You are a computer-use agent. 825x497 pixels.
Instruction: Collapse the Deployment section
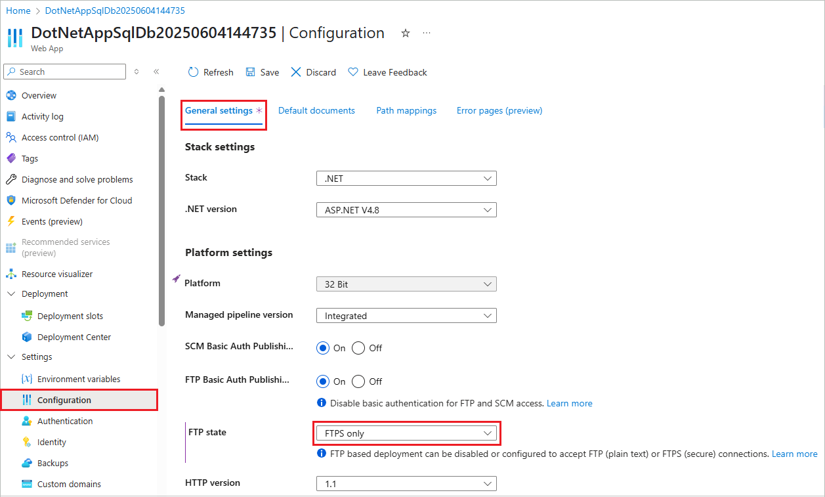[11, 293]
